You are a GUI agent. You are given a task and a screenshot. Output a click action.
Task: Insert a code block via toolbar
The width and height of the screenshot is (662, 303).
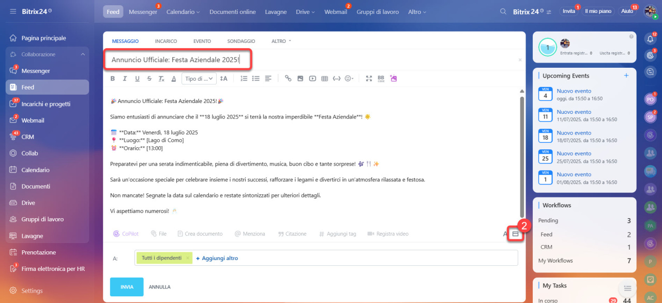tap(337, 79)
